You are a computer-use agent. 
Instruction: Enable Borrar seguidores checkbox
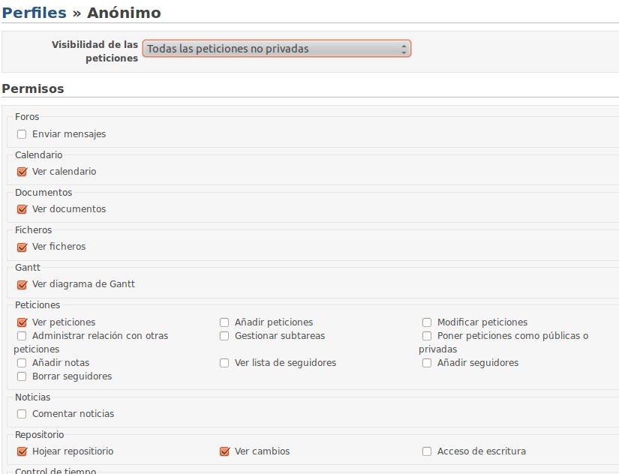22,376
